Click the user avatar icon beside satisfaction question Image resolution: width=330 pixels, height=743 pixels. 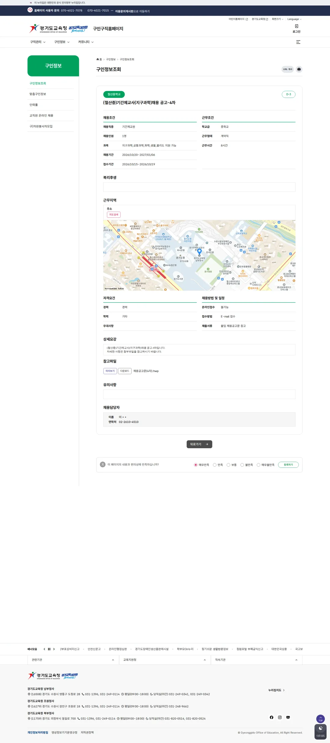103,464
